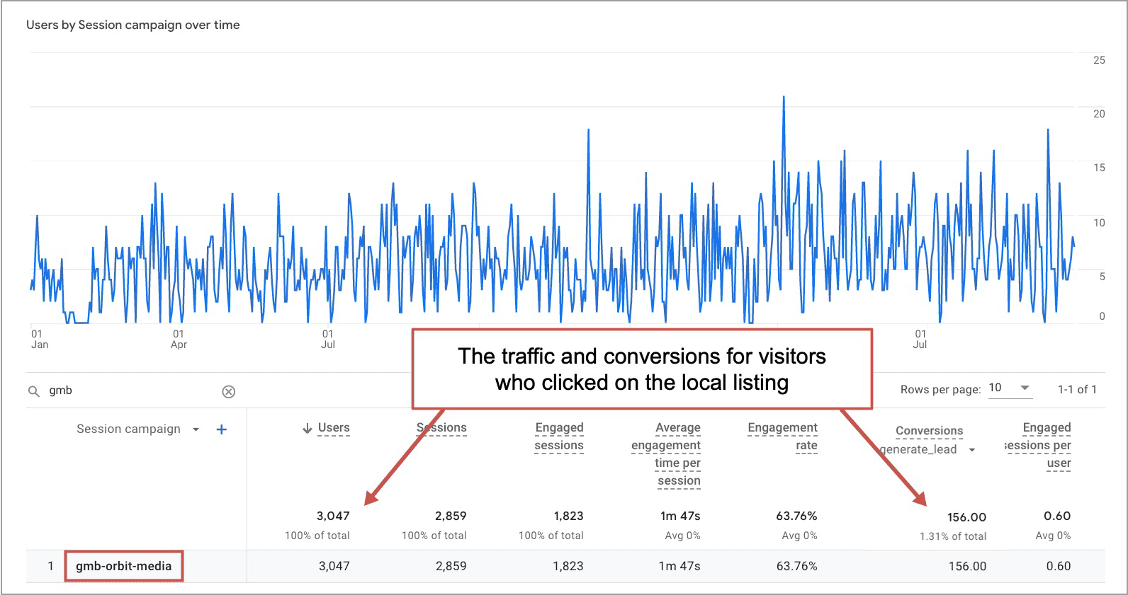Sort by the Conversions column header
This screenshot has width=1128, height=595.
point(929,430)
